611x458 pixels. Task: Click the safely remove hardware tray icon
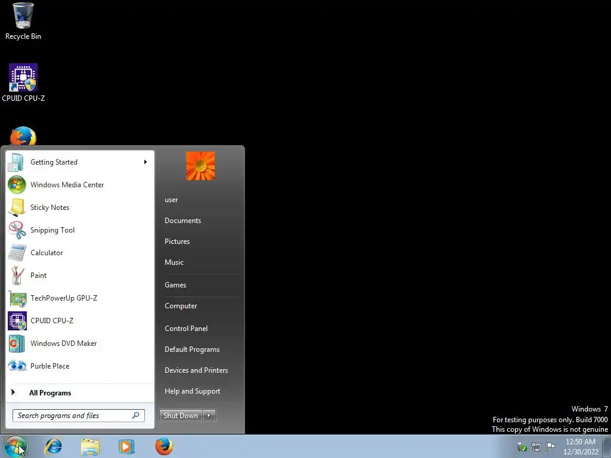click(521, 447)
